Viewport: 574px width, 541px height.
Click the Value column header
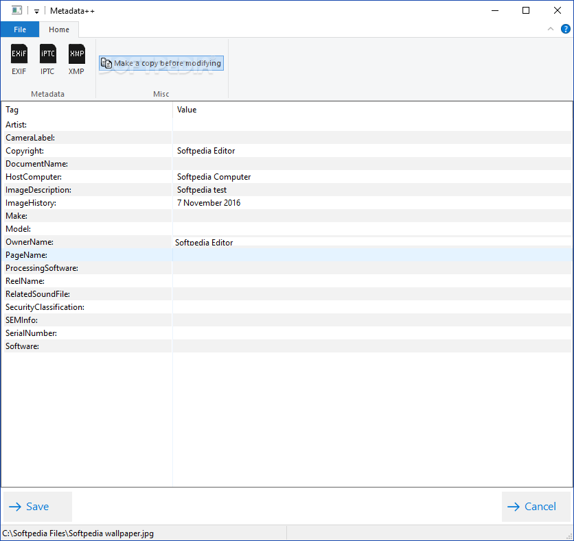pyautogui.click(x=372, y=110)
